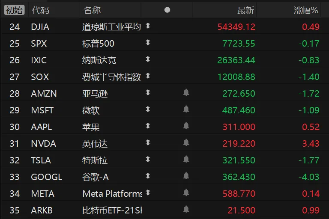Click the latest price 219.220
Screen dimensions: 329x219
(239, 144)
